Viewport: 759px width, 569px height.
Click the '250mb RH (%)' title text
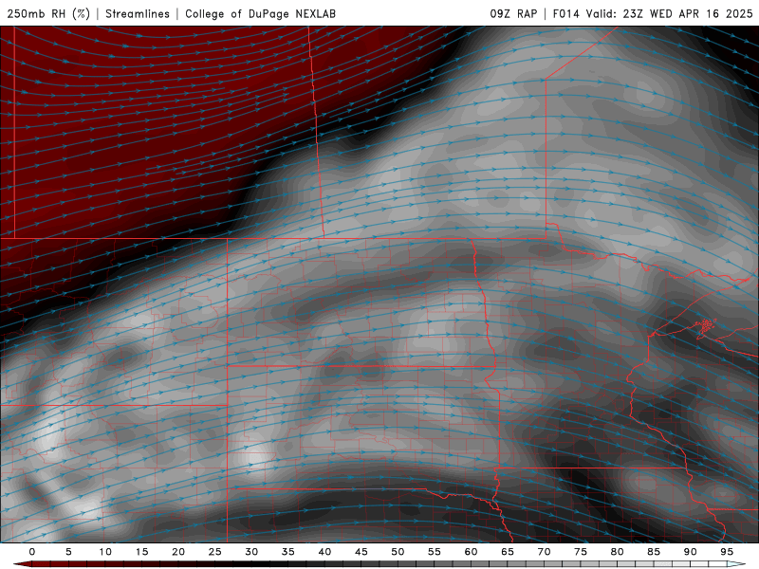pyautogui.click(x=48, y=13)
